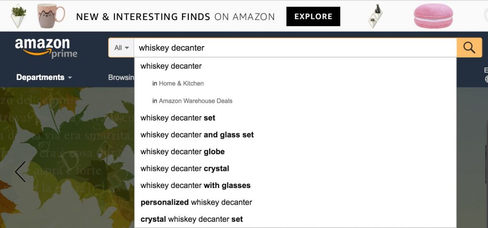This screenshot has width=488, height=228.
Task: Click the Pusheen cat mug thumbnail
Action: 51,16
